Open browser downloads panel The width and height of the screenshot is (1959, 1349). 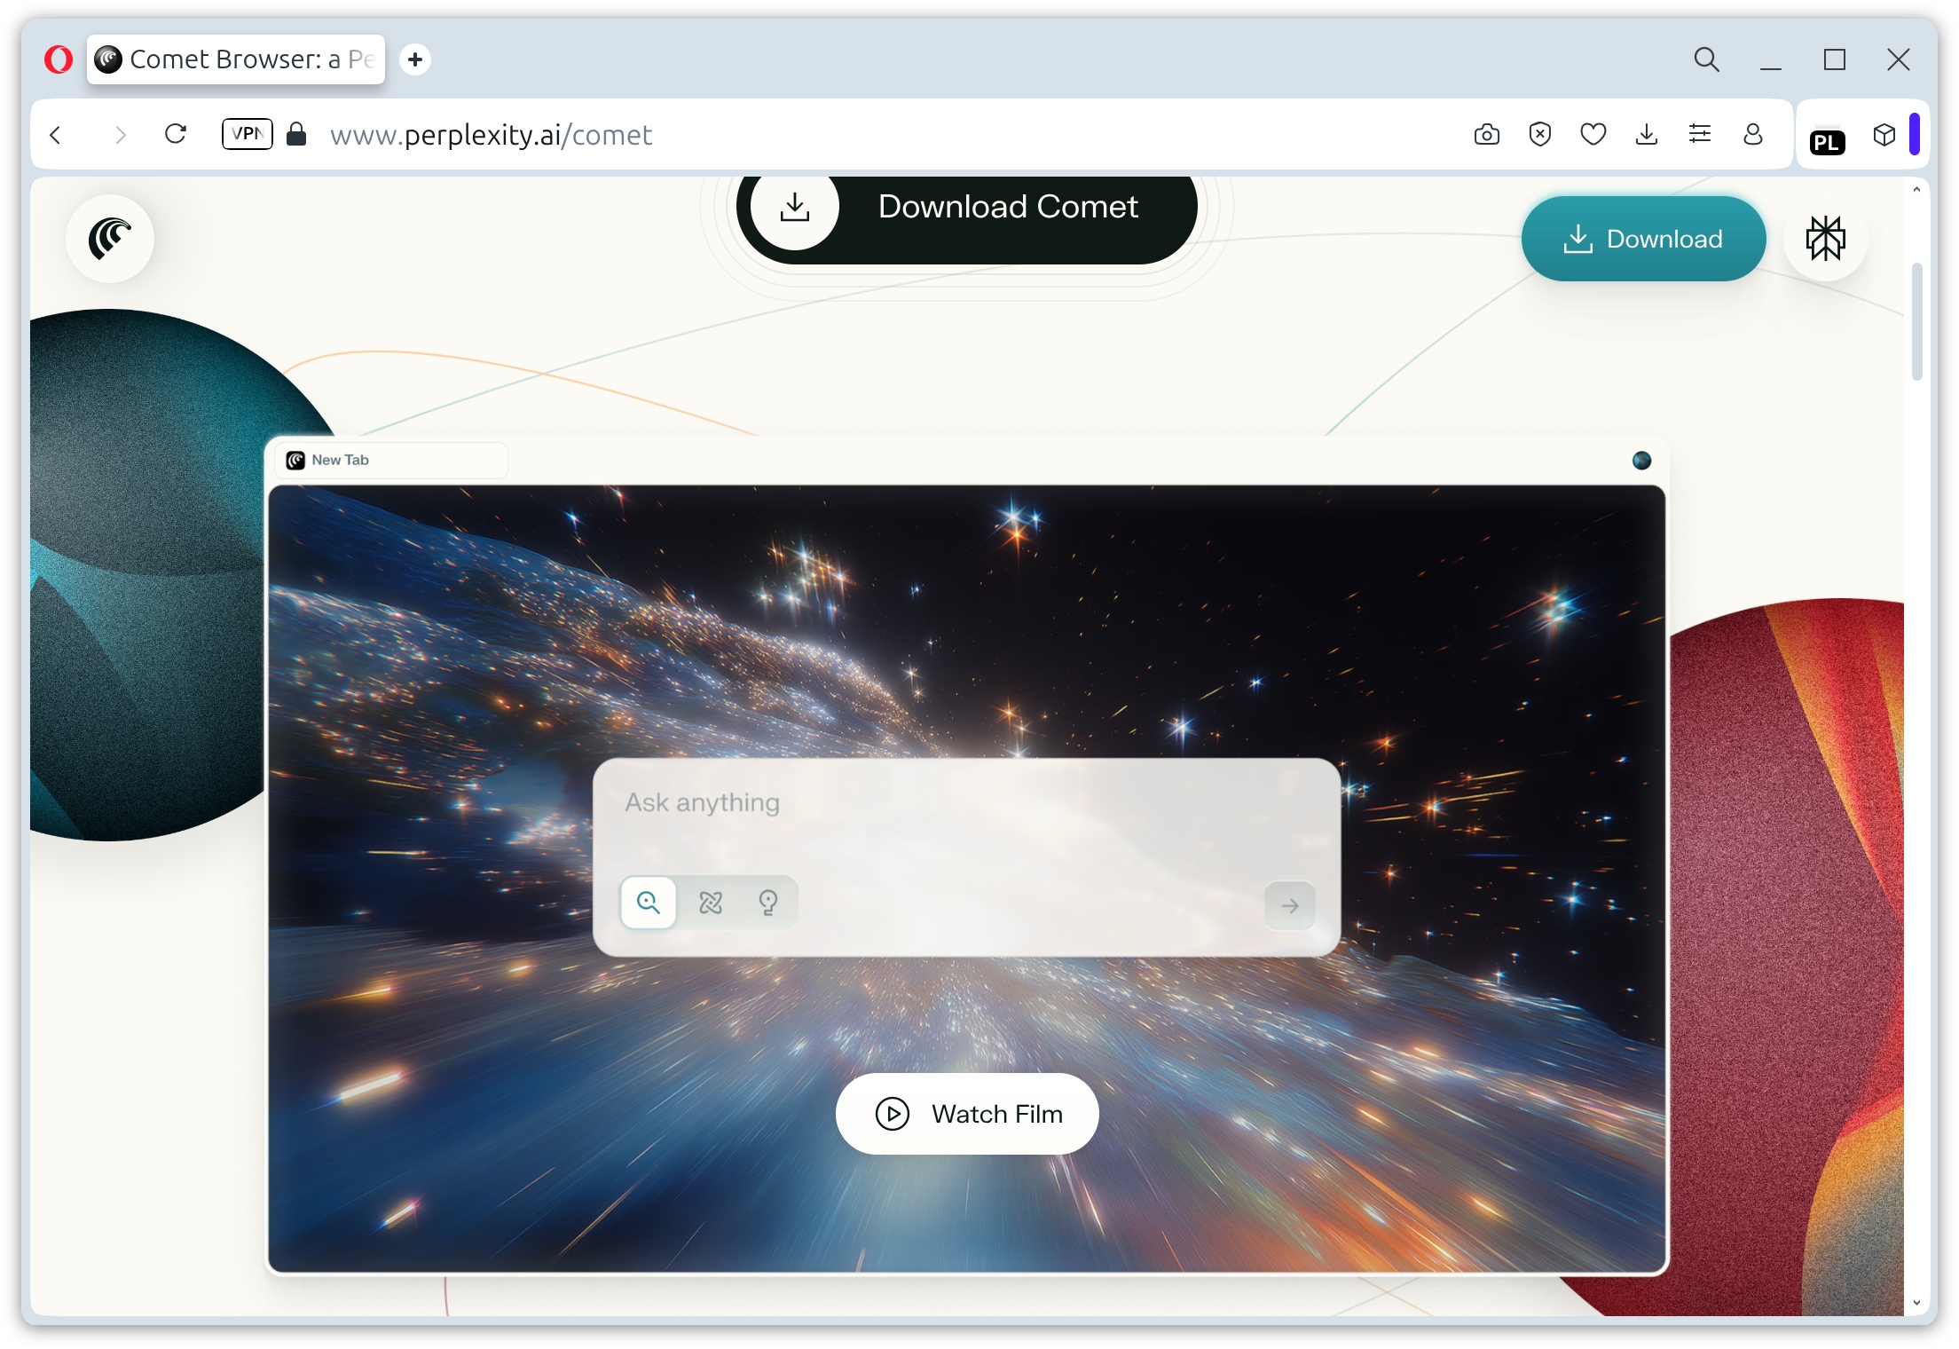(1647, 134)
